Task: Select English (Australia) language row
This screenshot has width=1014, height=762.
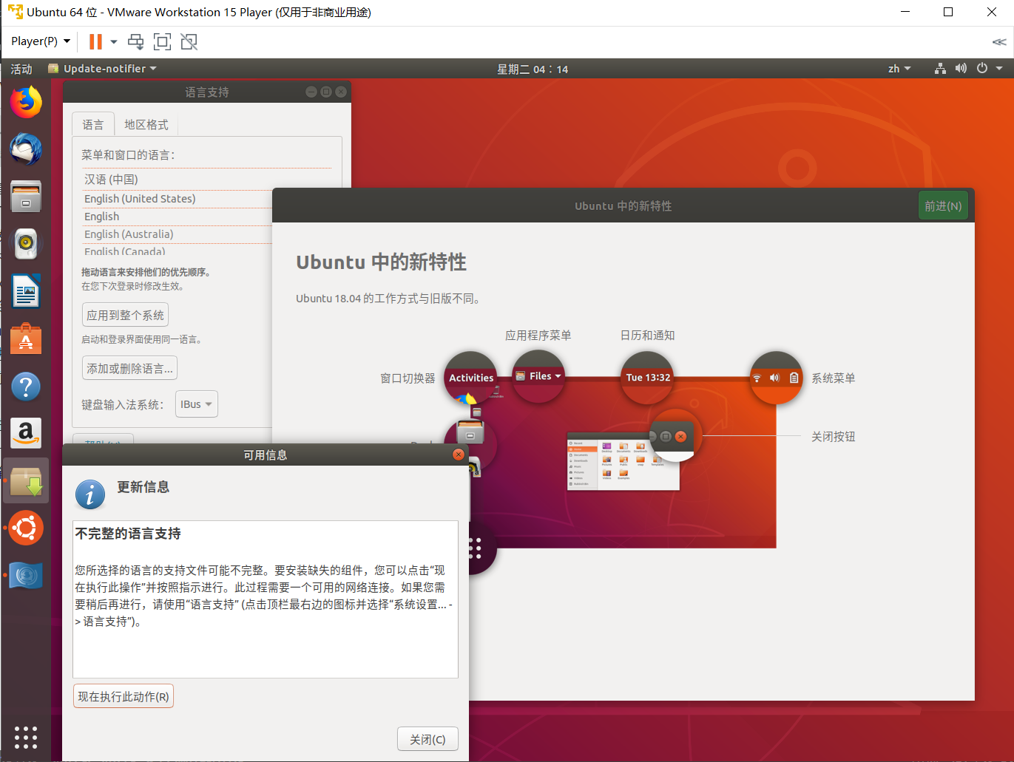Action: pos(178,234)
